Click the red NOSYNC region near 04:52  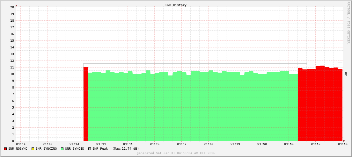319,105
